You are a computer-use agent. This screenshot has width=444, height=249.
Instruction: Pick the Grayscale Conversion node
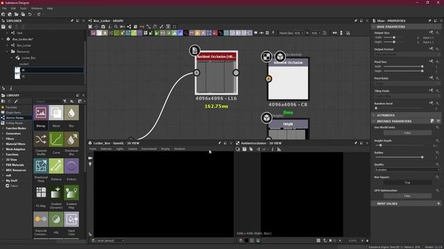(x=41, y=219)
